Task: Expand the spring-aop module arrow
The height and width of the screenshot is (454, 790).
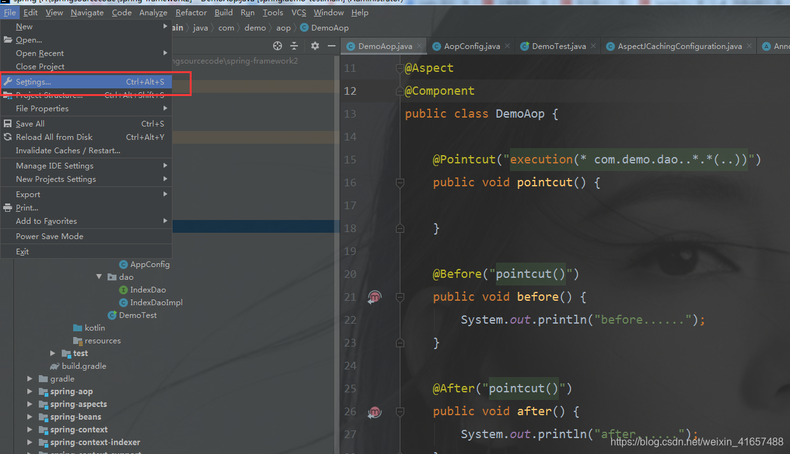Action: point(30,392)
